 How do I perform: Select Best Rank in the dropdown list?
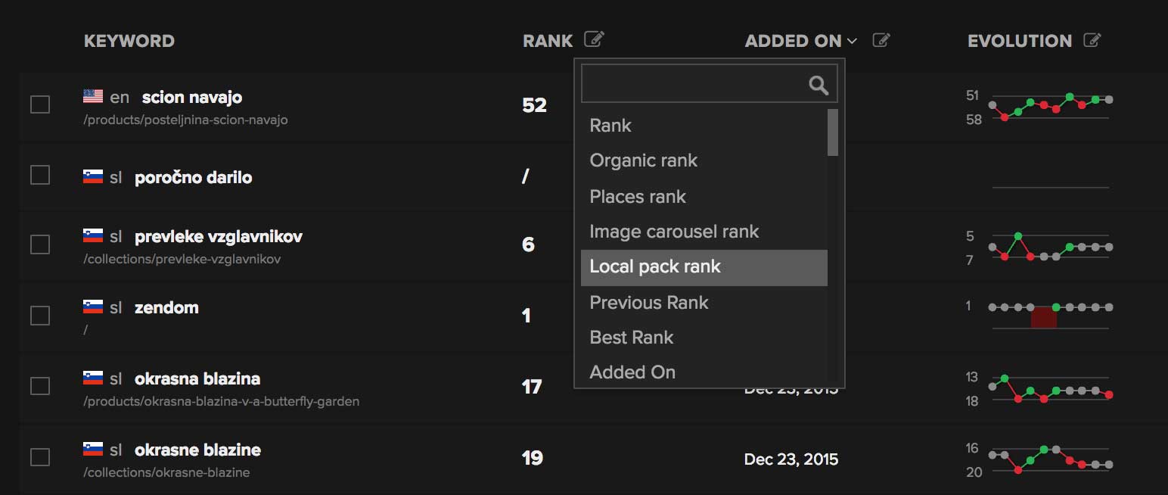(632, 338)
